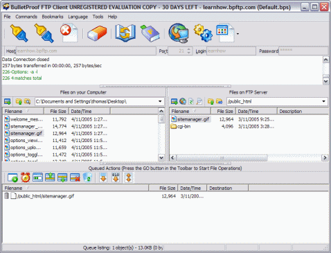Click the alarm clock scheduler icon
This screenshot has height=253, width=331.
coord(25,177)
